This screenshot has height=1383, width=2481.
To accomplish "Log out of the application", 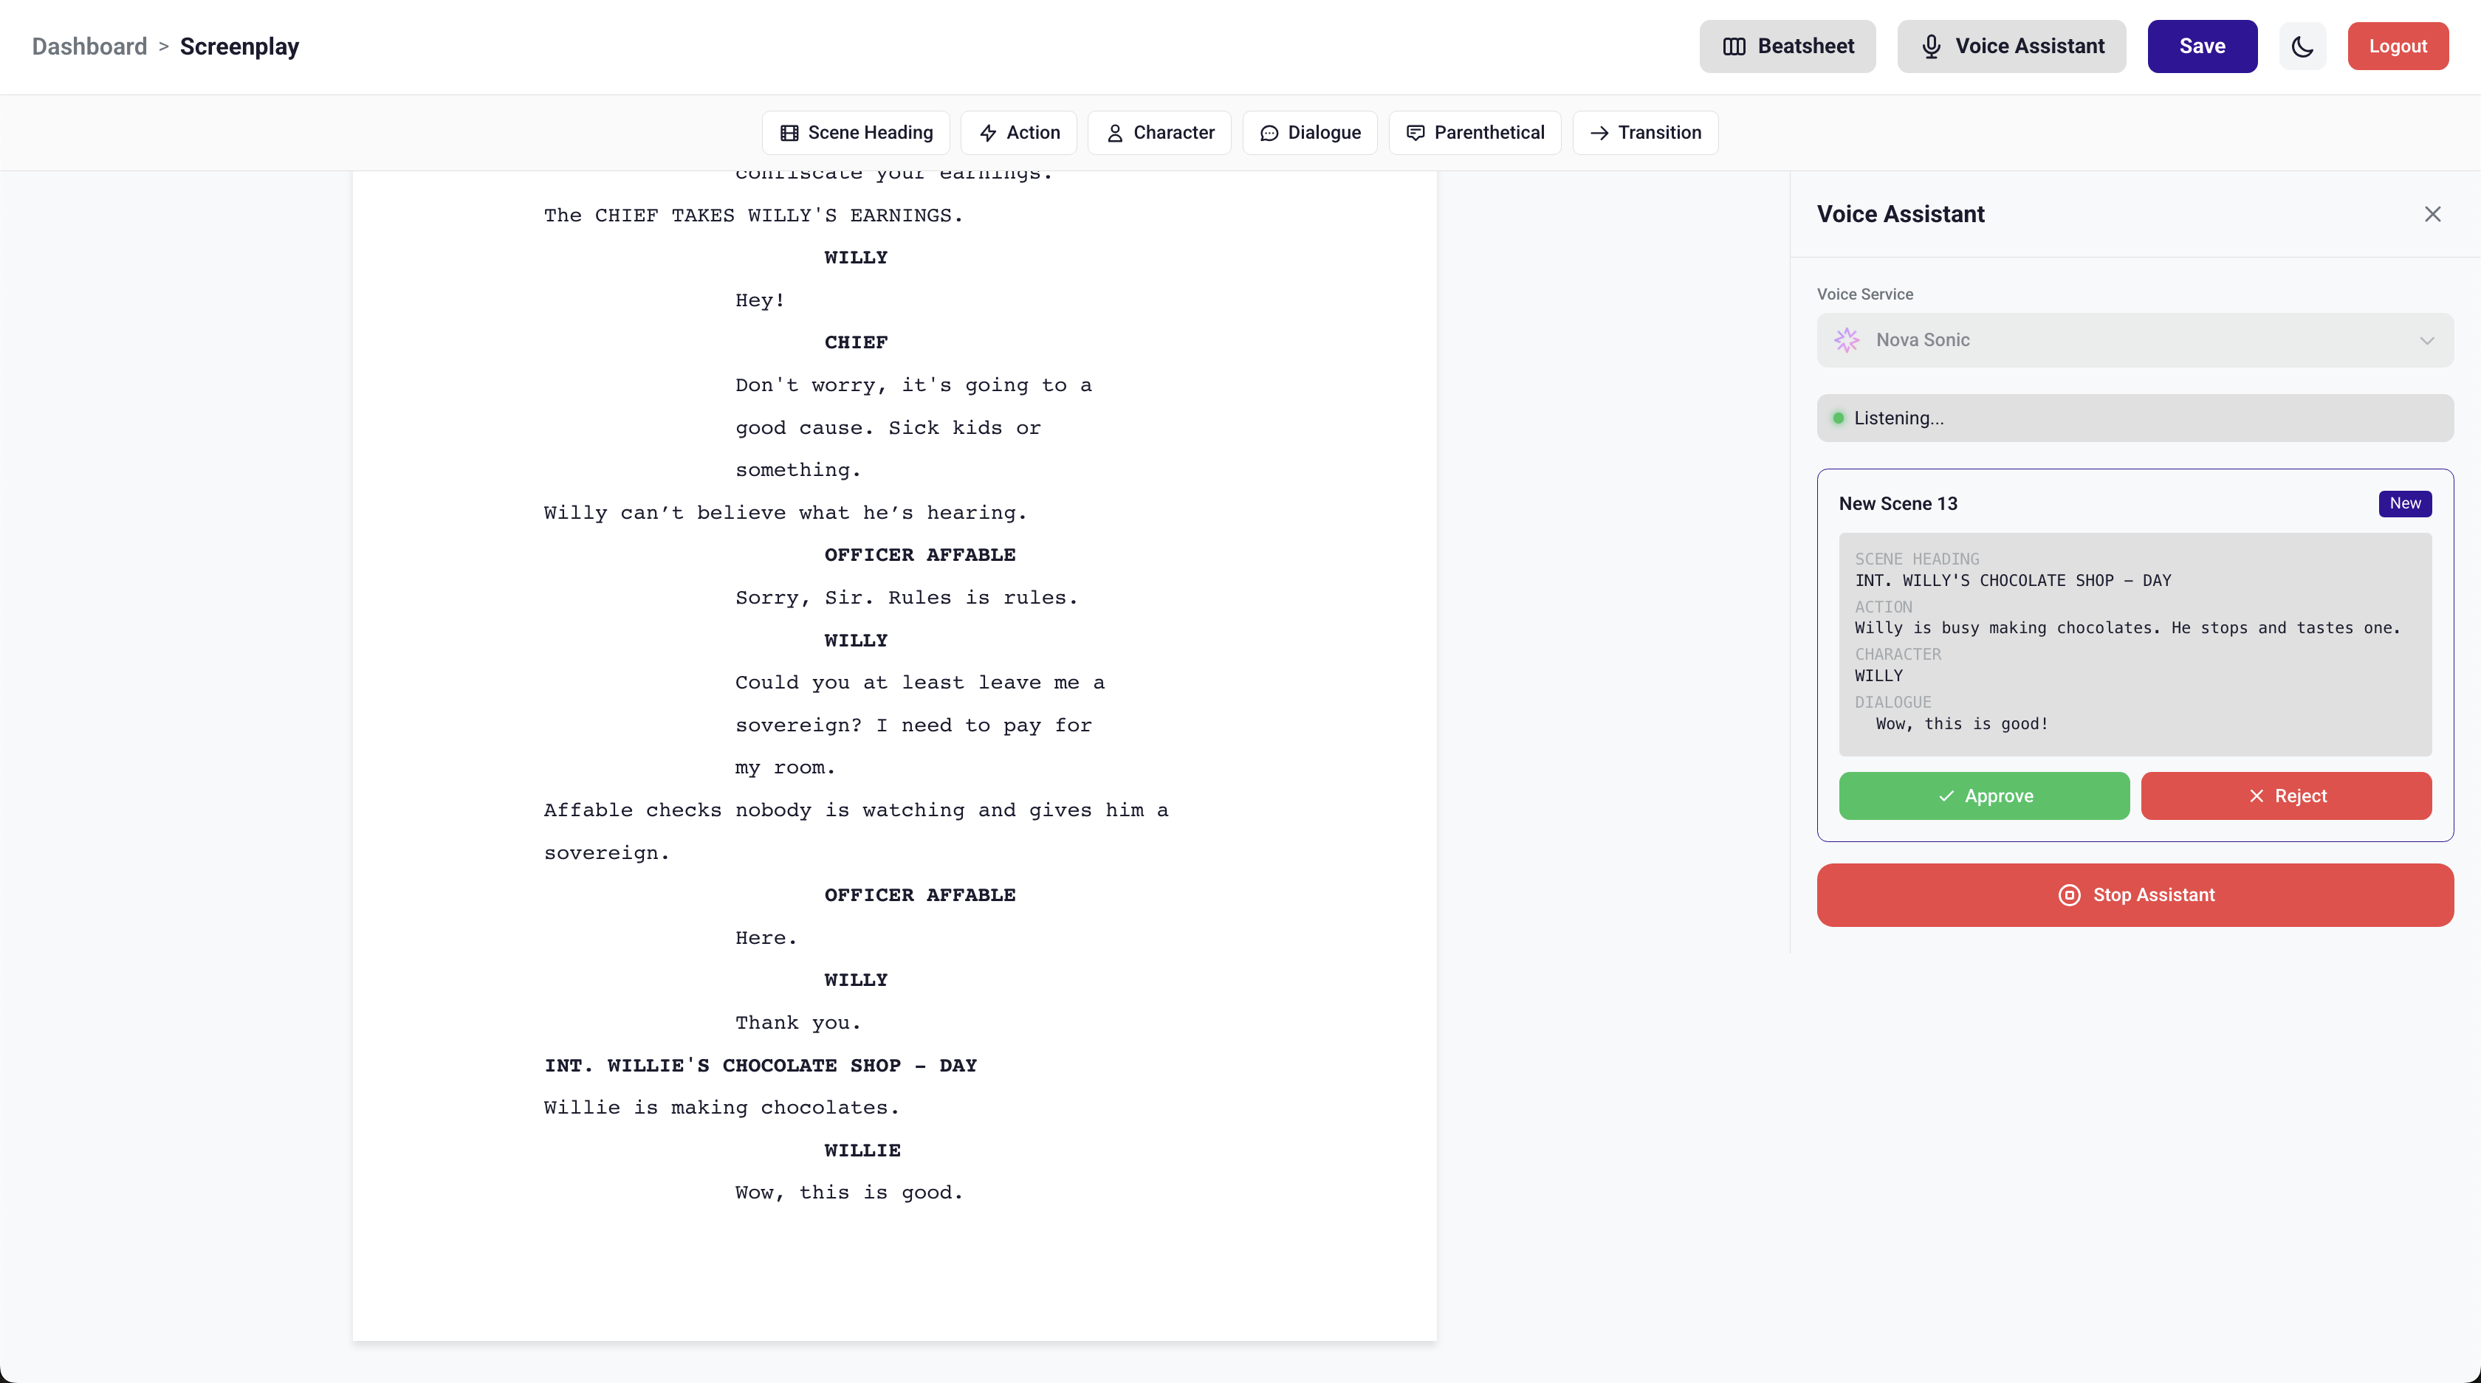I will [2398, 46].
